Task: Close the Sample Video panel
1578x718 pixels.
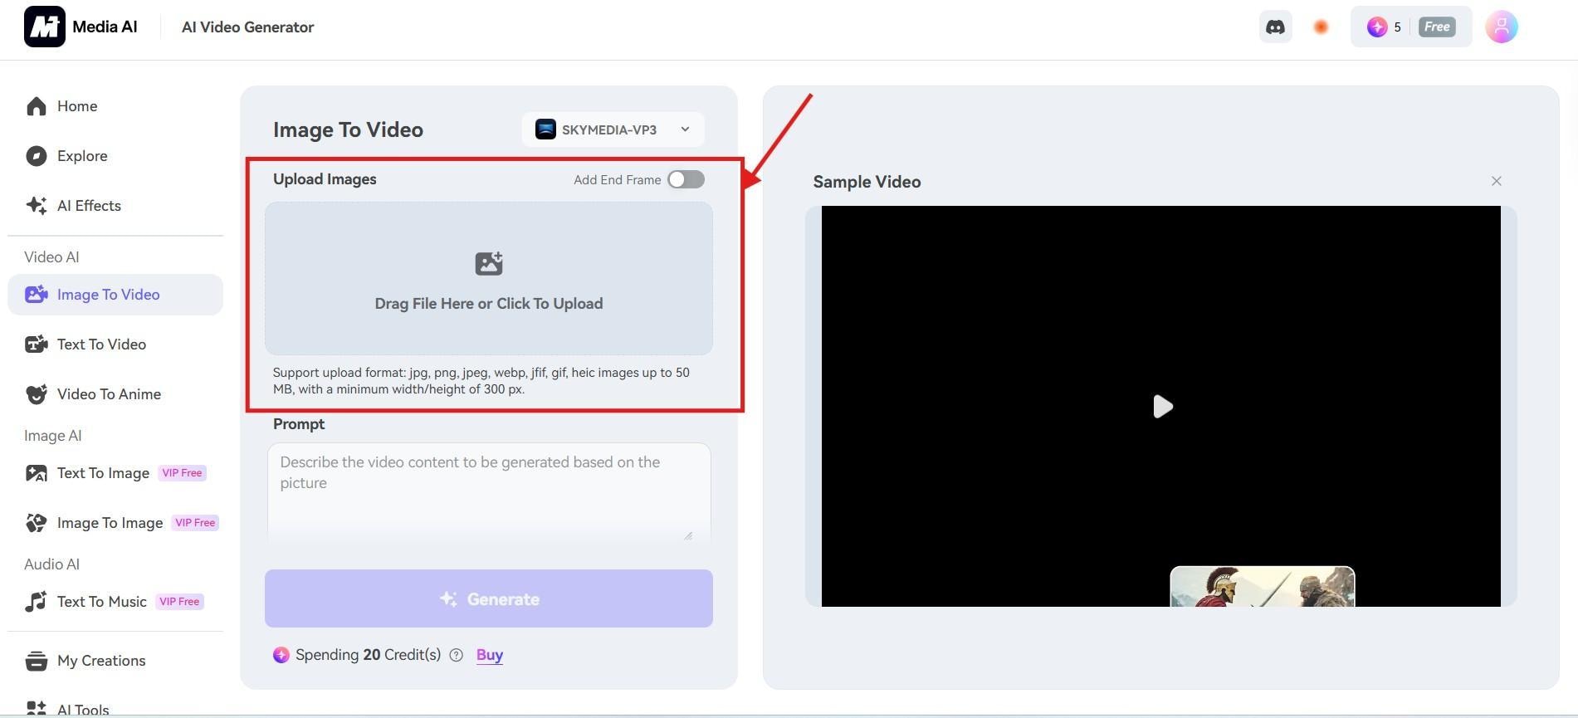Action: [1496, 181]
